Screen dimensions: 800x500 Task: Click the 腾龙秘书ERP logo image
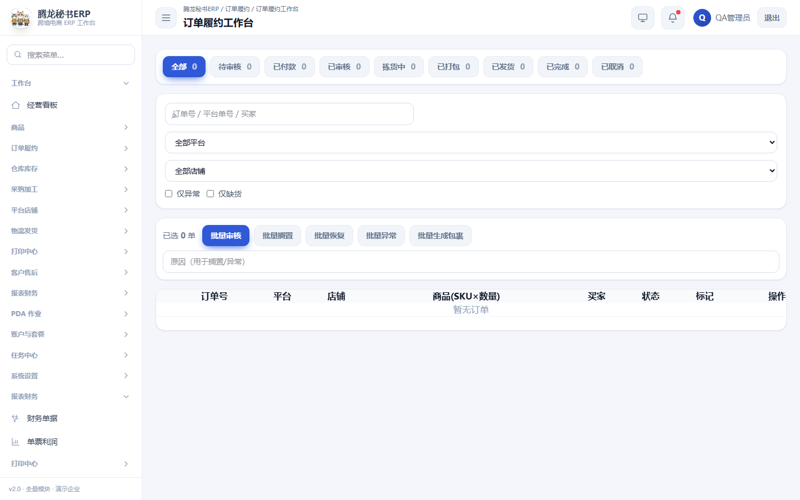point(21,18)
